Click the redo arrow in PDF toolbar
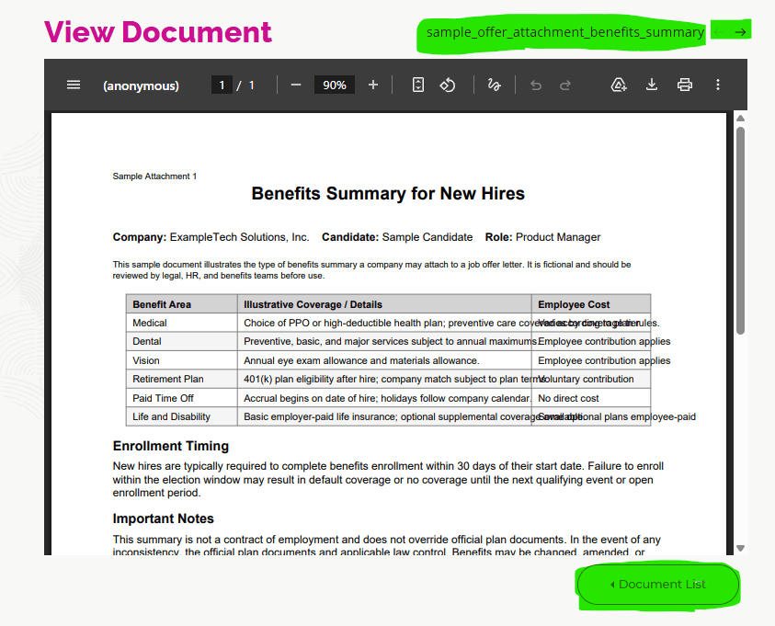 pyautogui.click(x=565, y=85)
